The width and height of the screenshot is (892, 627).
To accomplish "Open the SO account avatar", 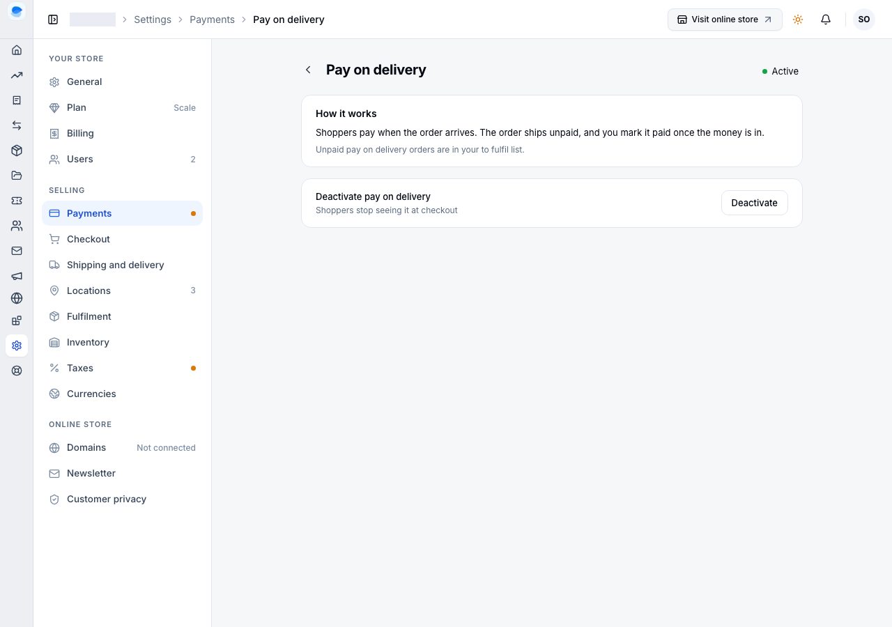I will (864, 20).
